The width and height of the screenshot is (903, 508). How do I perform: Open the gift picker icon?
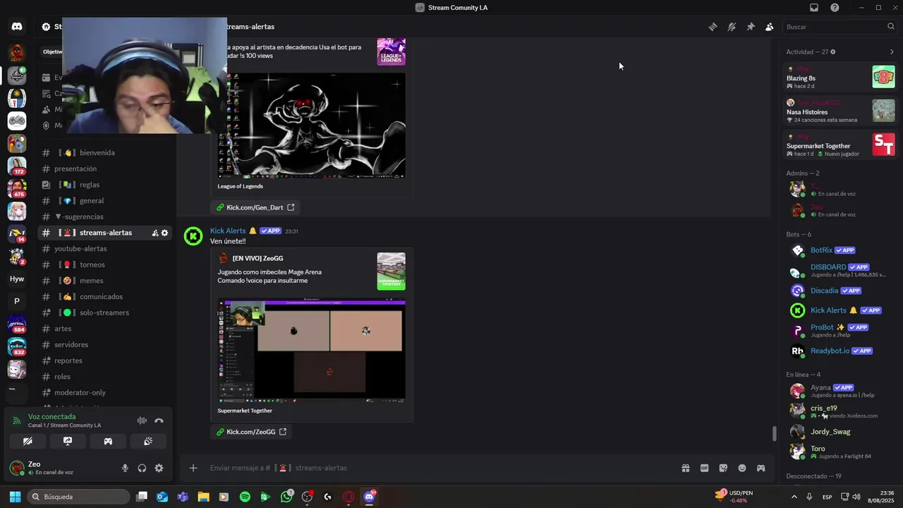pyautogui.click(x=685, y=468)
